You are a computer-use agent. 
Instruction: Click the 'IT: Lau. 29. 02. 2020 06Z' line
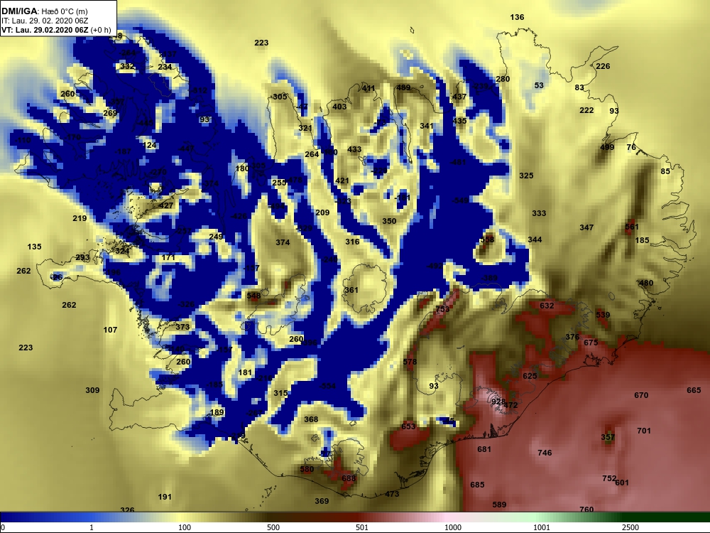[x=44, y=21]
